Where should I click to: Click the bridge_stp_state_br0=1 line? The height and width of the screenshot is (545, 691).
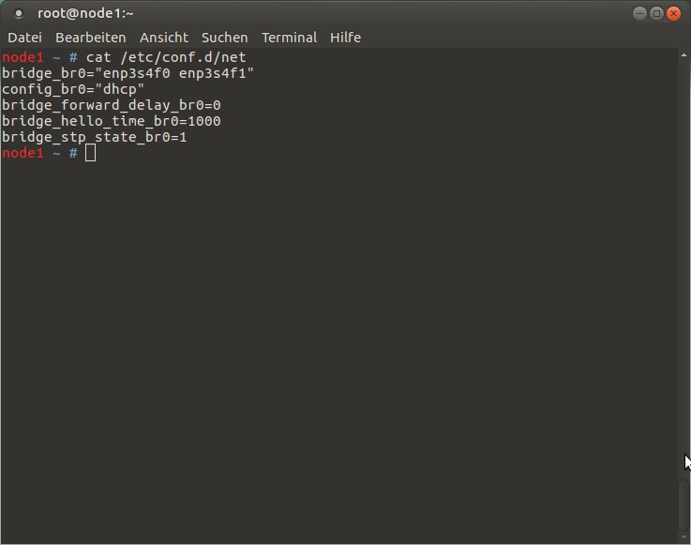[x=95, y=137]
